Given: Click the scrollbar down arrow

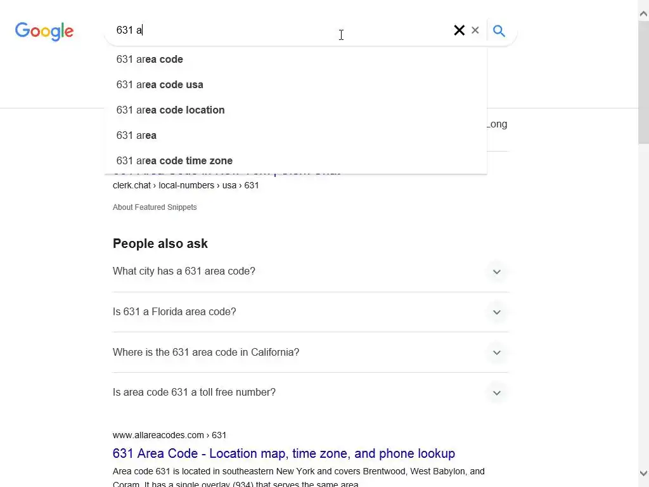Looking at the screenshot, I should [643, 473].
